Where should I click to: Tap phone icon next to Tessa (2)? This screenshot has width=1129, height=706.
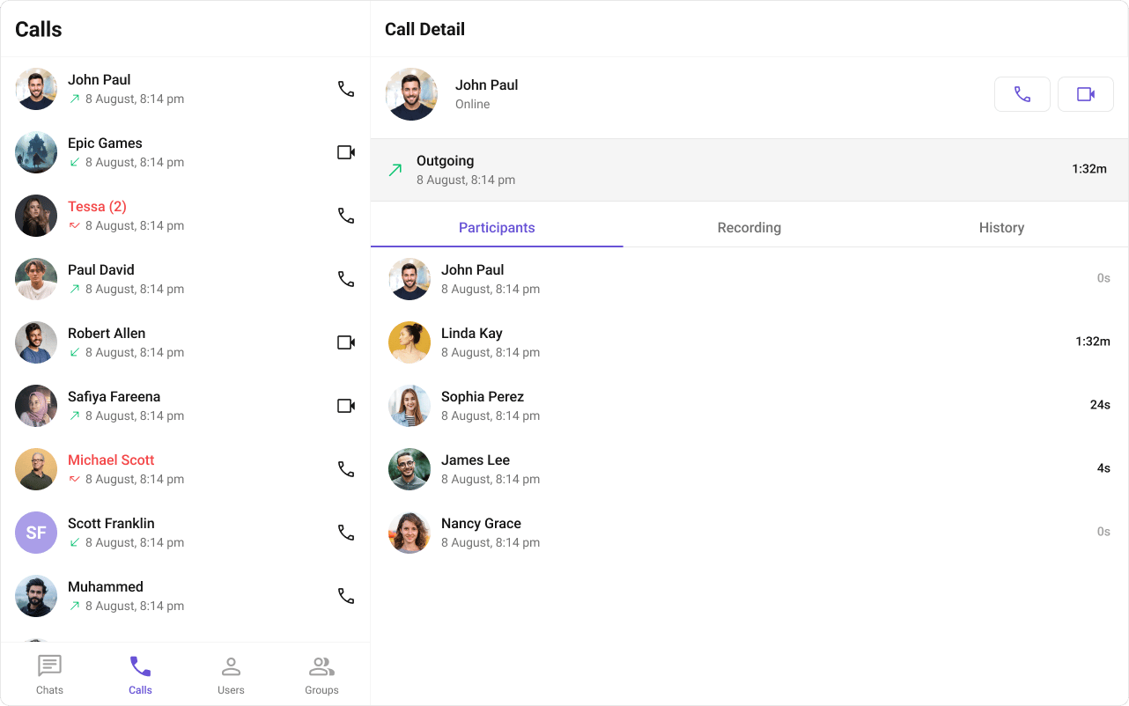[x=346, y=216]
